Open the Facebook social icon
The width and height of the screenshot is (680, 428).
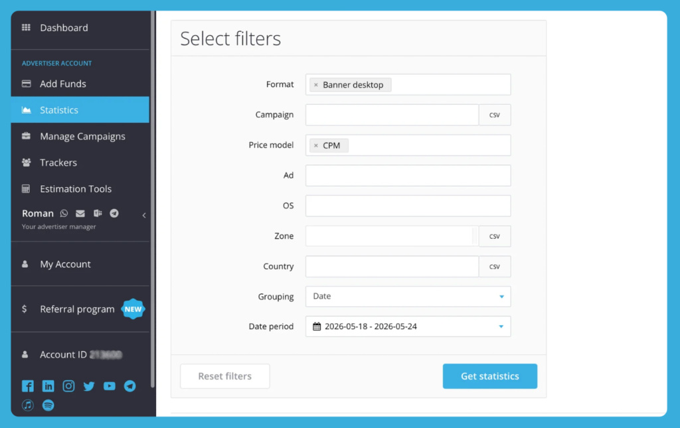click(x=28, y=386)
